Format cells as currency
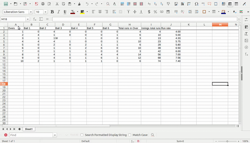The height and width of the screenshot is (143, 250). tap(149, 12)
